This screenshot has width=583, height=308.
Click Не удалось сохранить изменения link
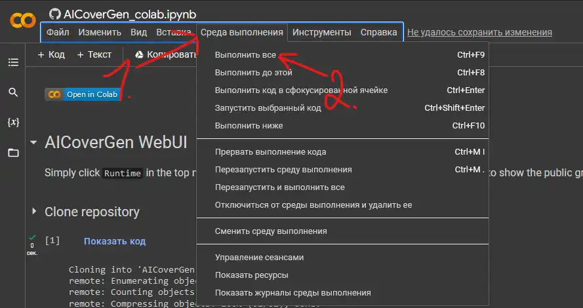[479, 32]
